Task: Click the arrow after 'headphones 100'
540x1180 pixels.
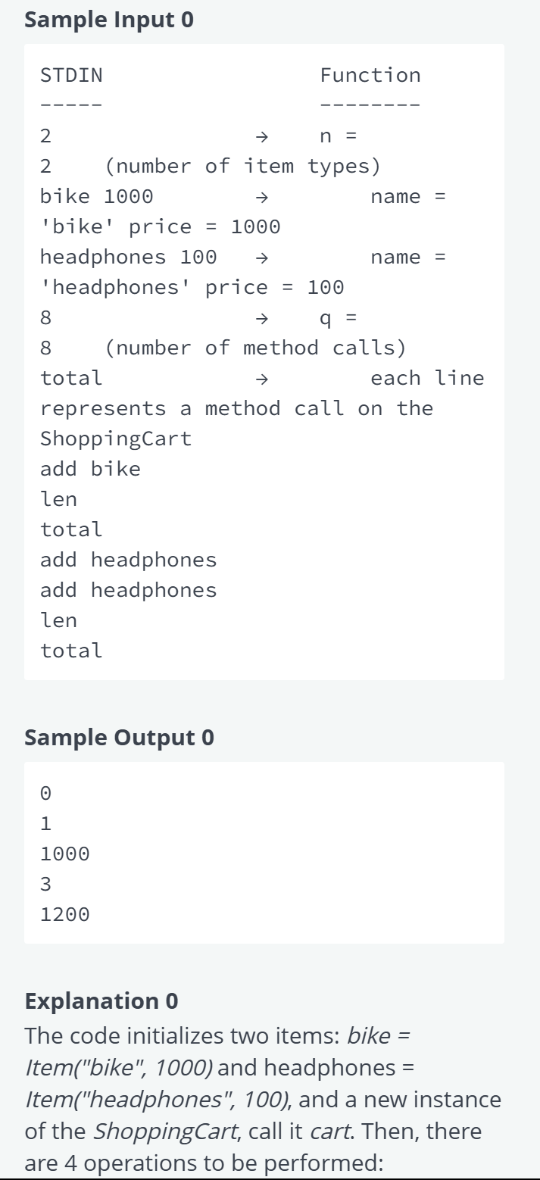Action: point(261,258)
